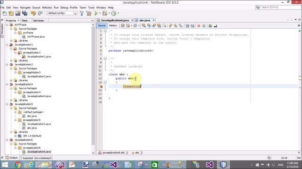This screenshot has height=169, width=302.
Task: Close the abc.java editor tab
Action: (153, 20)
